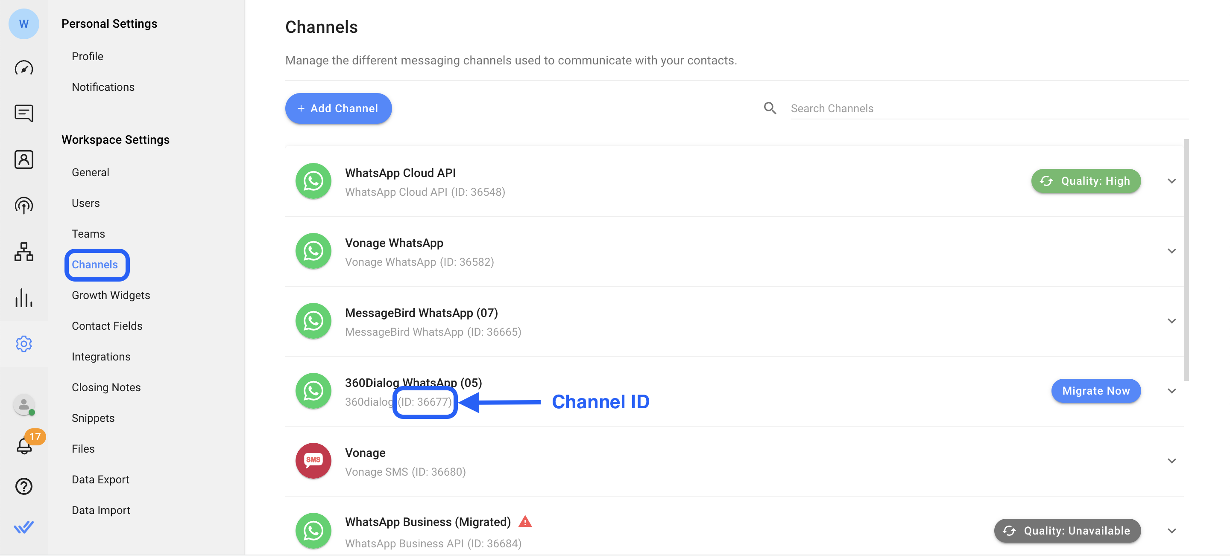The height and width of the screenshot is (558, 1230).
Task: Open General workspace settings
Action: tap(90, 173)
